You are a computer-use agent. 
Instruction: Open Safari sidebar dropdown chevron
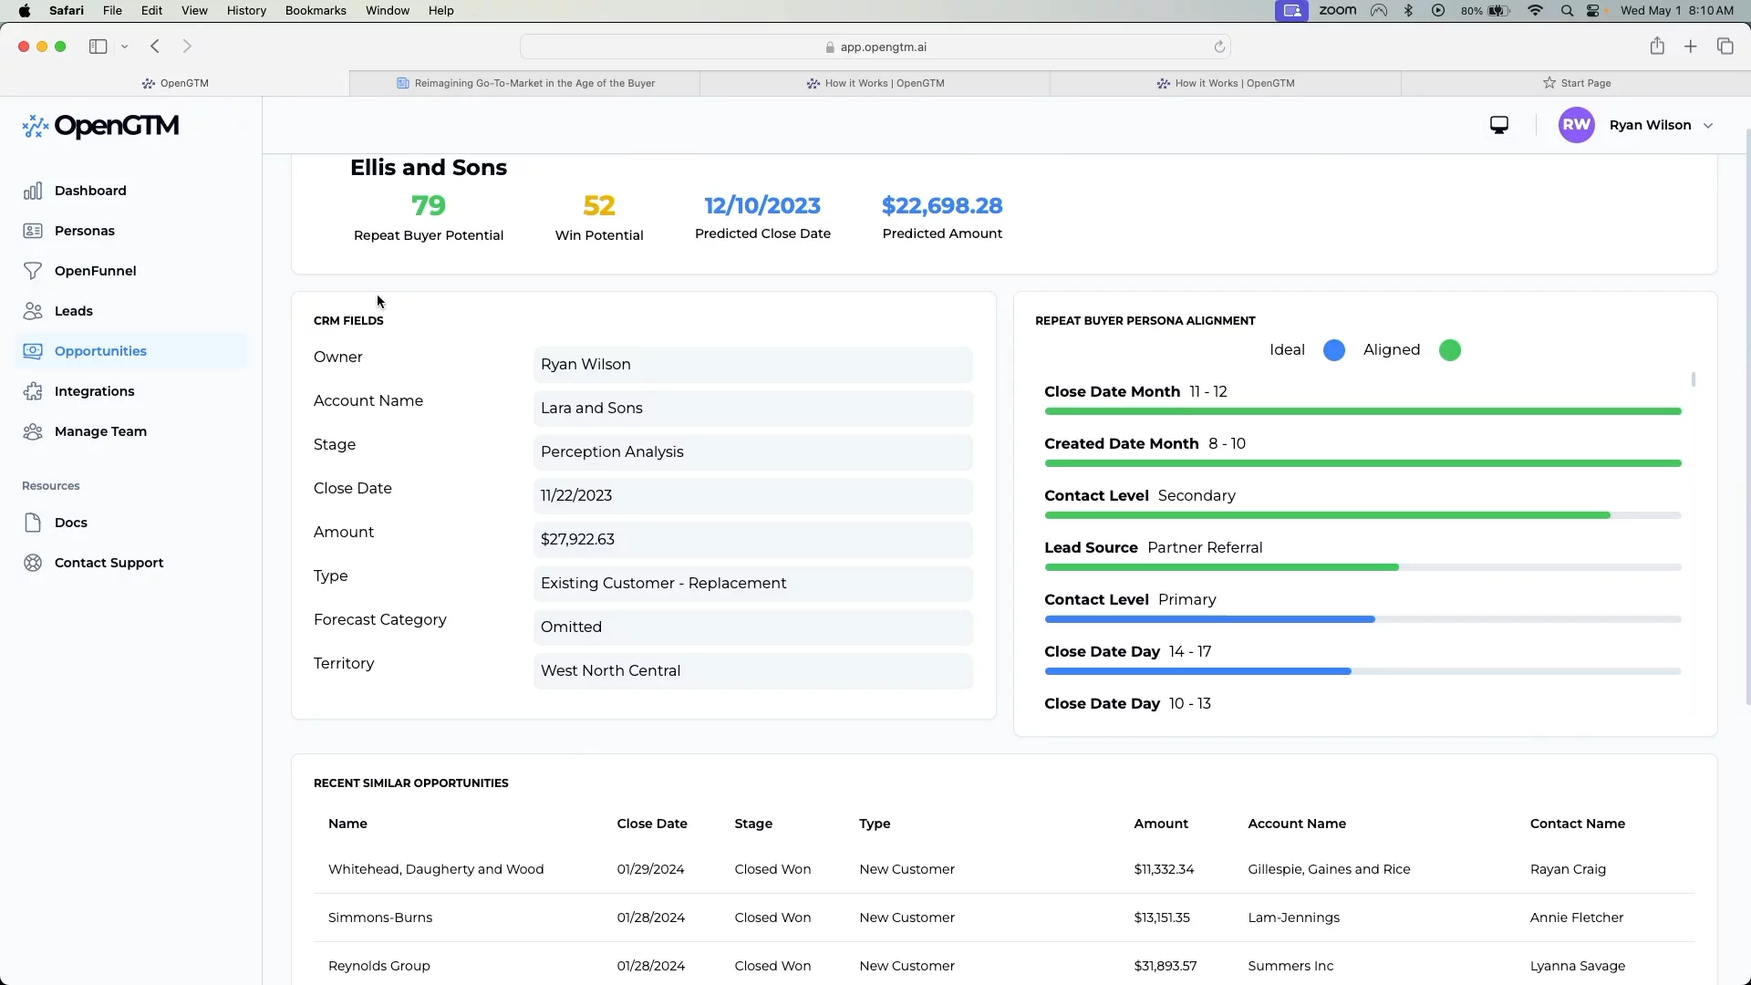pos(125,47)
